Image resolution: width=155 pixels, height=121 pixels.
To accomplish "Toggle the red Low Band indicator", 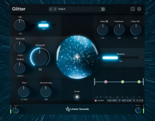I will coord(95,101).
